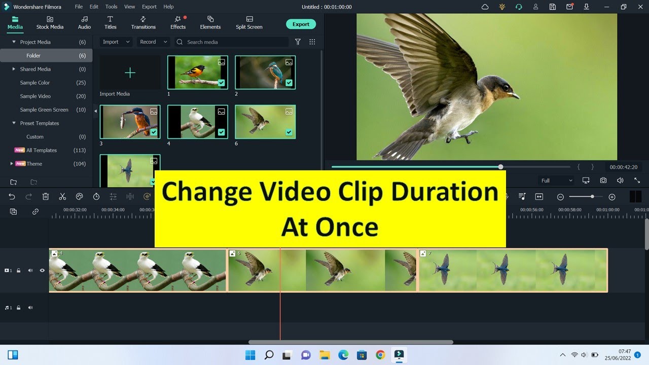649x365 pixels.
Task: Open the envelope messages icon
Action: tap(570, 7)
